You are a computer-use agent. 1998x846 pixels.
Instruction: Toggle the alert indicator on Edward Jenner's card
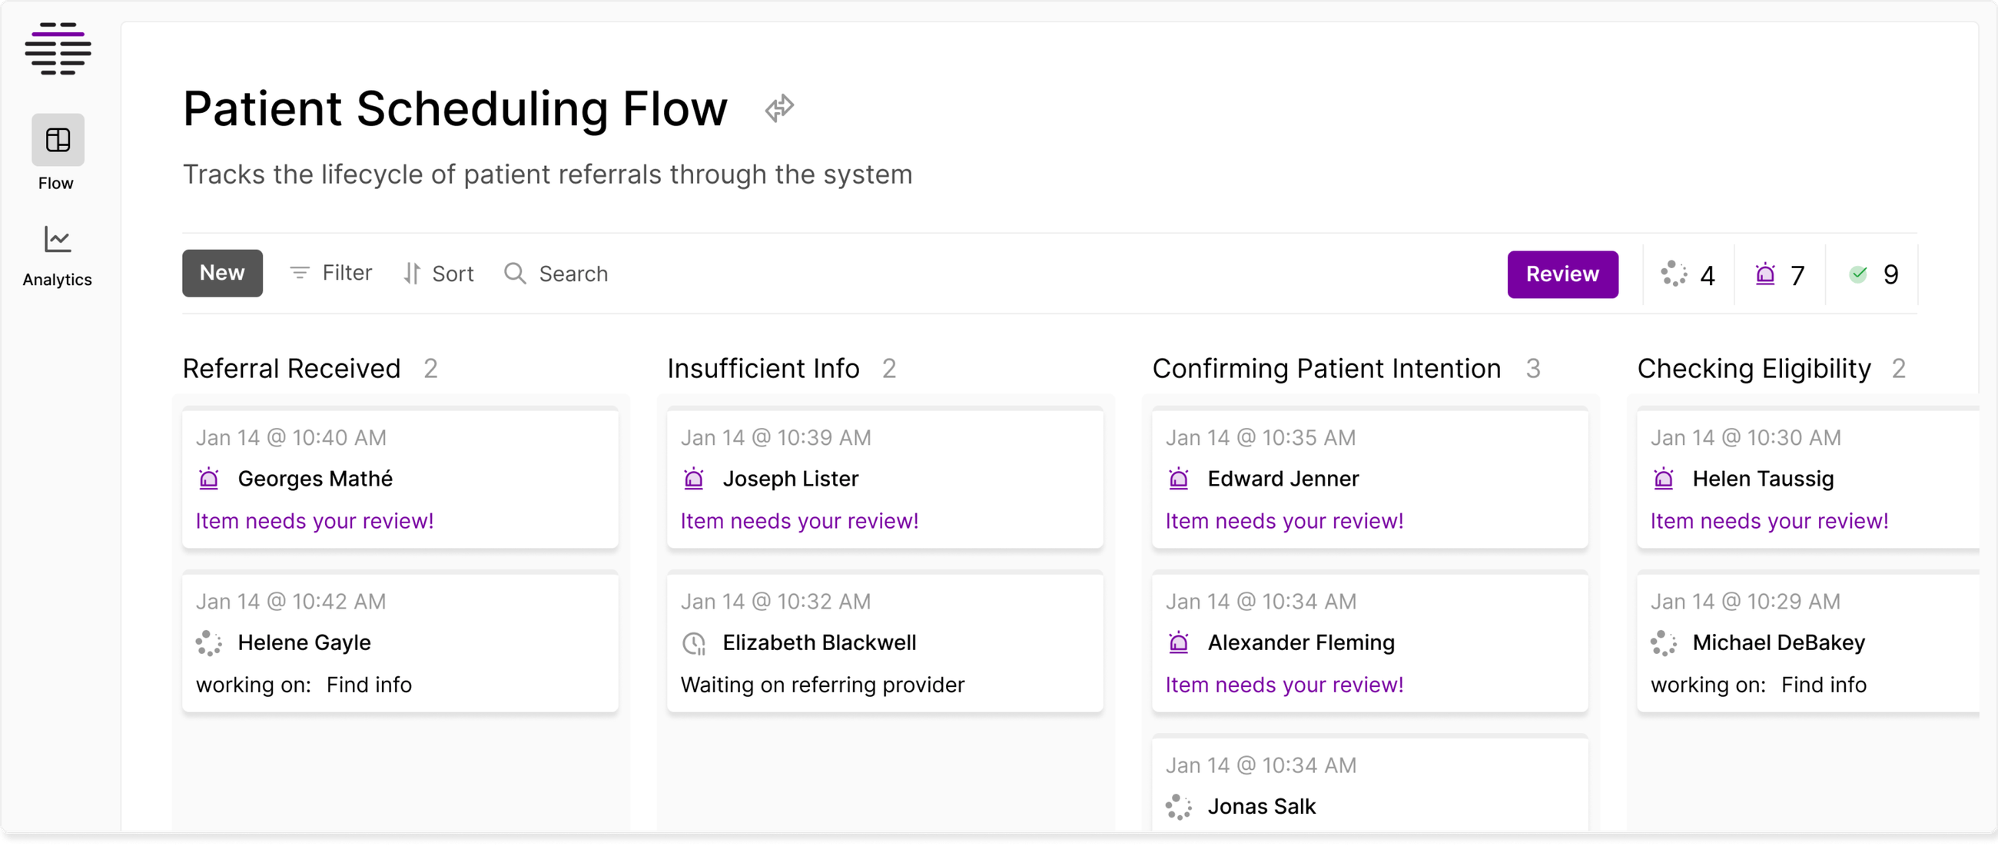point(1179,479)
